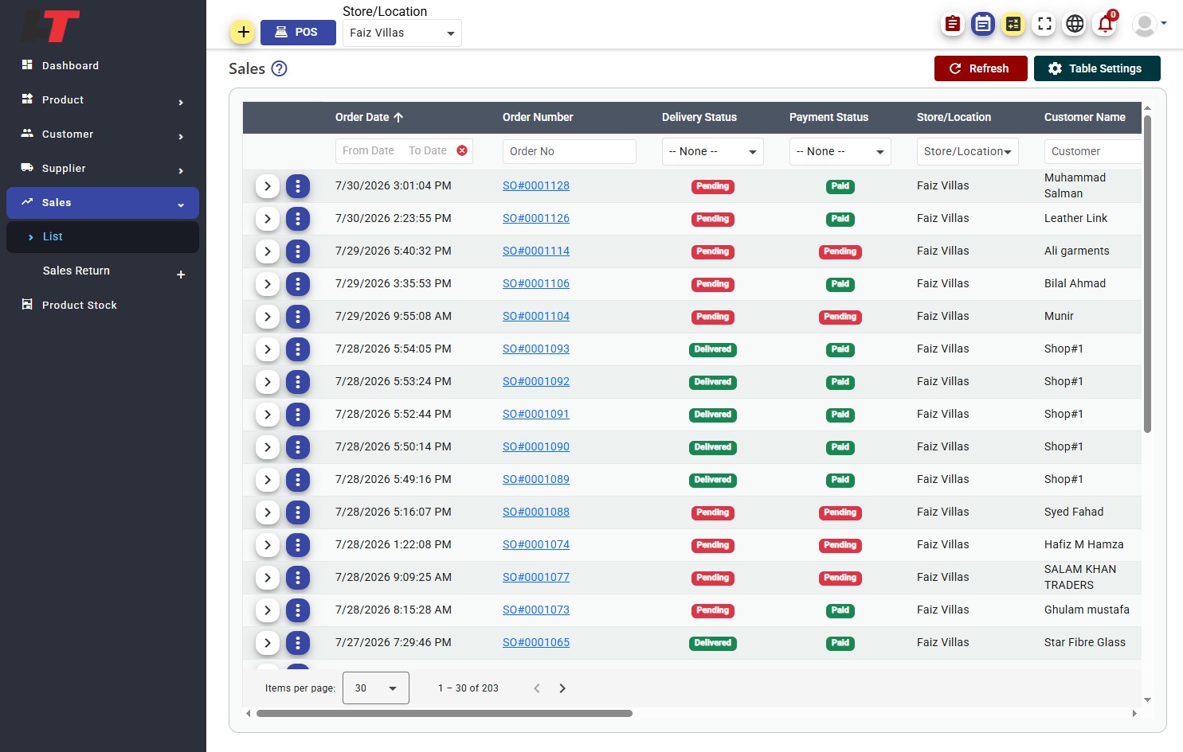Click the yellow plus add button
Viewport: 1183px width, 752px height.
coord(243,33)
